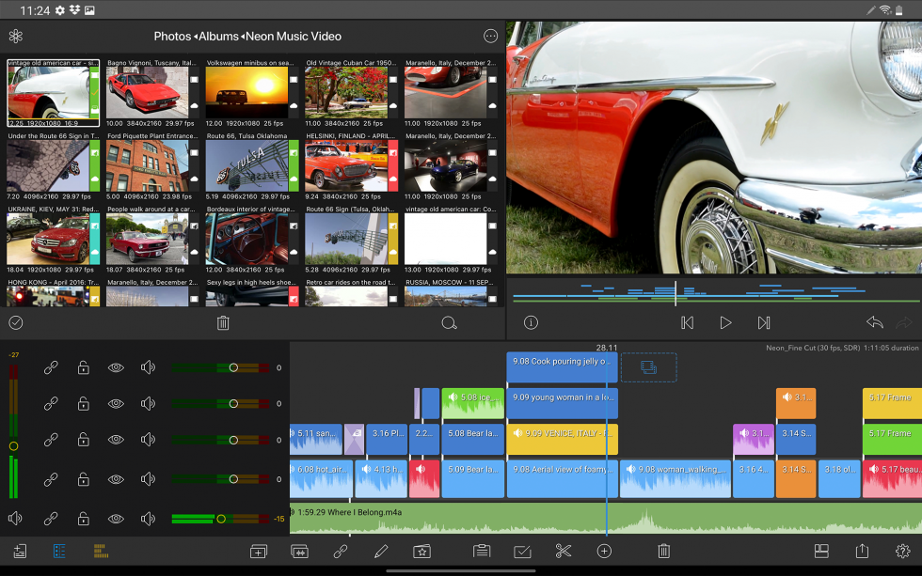Screen dimensions: 922x576
Task: Click the clip info button under preview
Action: (x=531, y=322)
